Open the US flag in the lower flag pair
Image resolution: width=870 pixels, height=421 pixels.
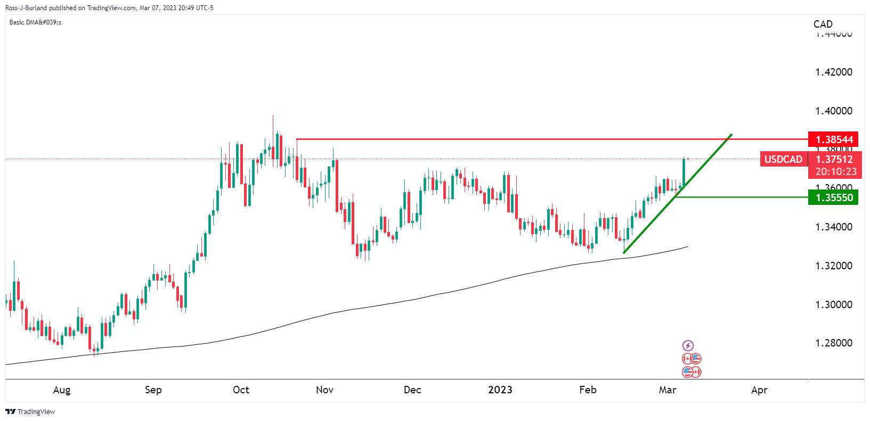[688, 372]
